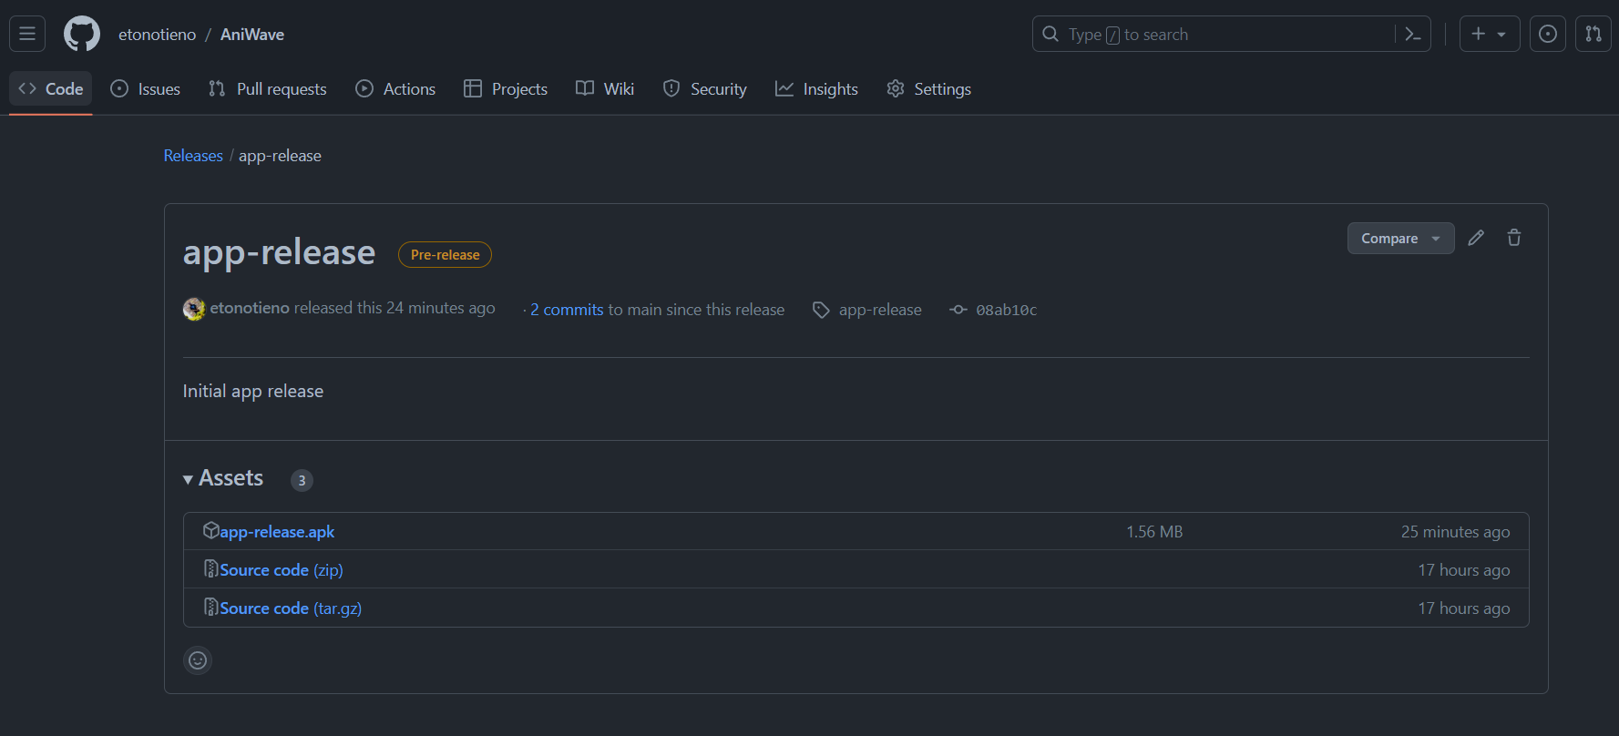This screenshot has height=736, width=1619.
Task: Click the 25 minutes ago timestamp
Action: 1455,531
